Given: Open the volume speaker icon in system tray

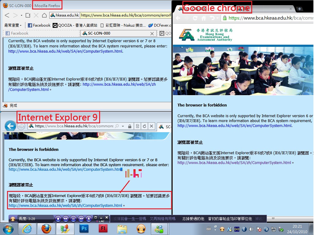Looking at the screenshot, I should (251, 229).
